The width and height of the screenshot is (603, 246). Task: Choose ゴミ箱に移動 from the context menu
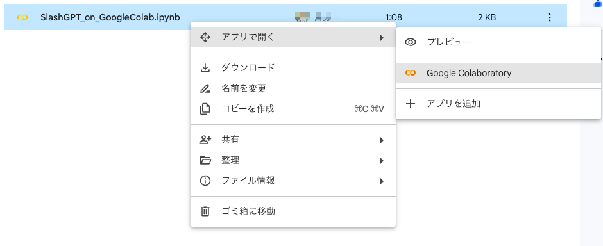pos(293,211)
